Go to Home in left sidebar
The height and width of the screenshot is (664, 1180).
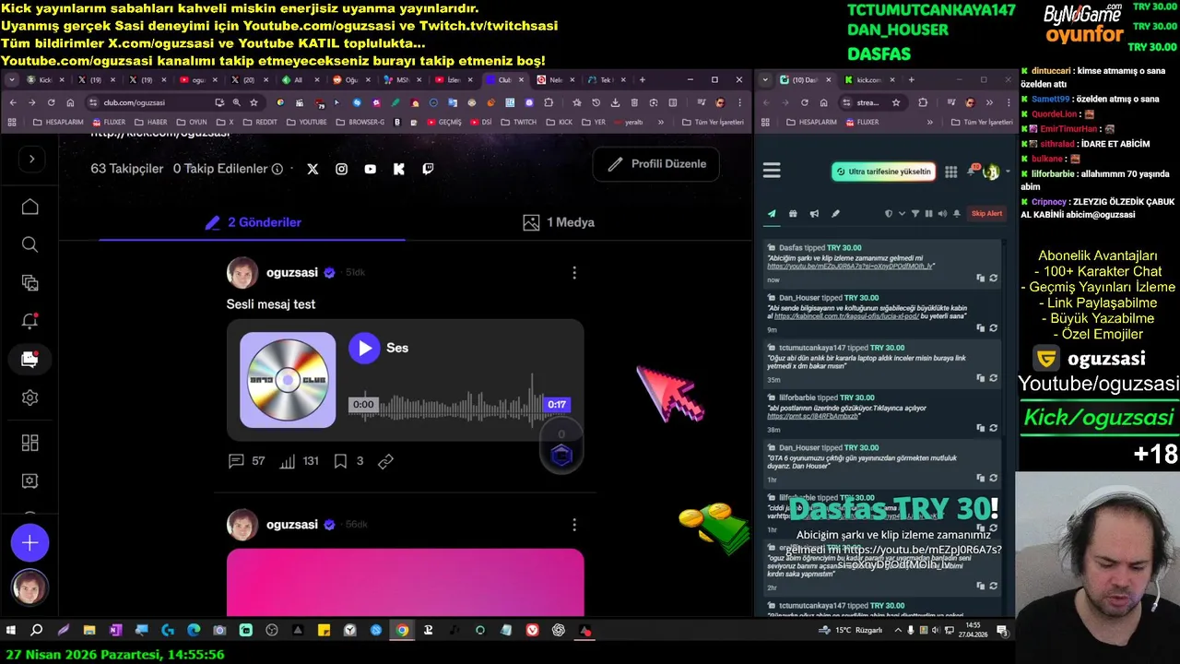click(x=30, y=207)
